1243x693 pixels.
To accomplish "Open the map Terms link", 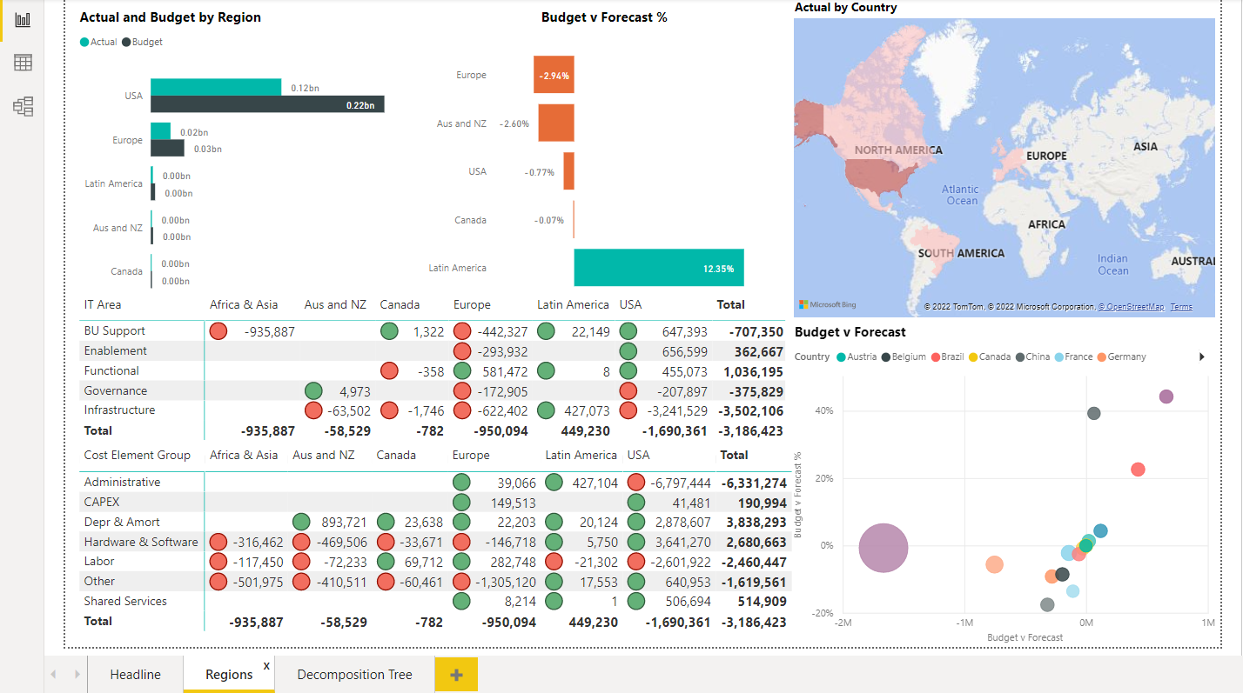I will tap(1181, 307).
